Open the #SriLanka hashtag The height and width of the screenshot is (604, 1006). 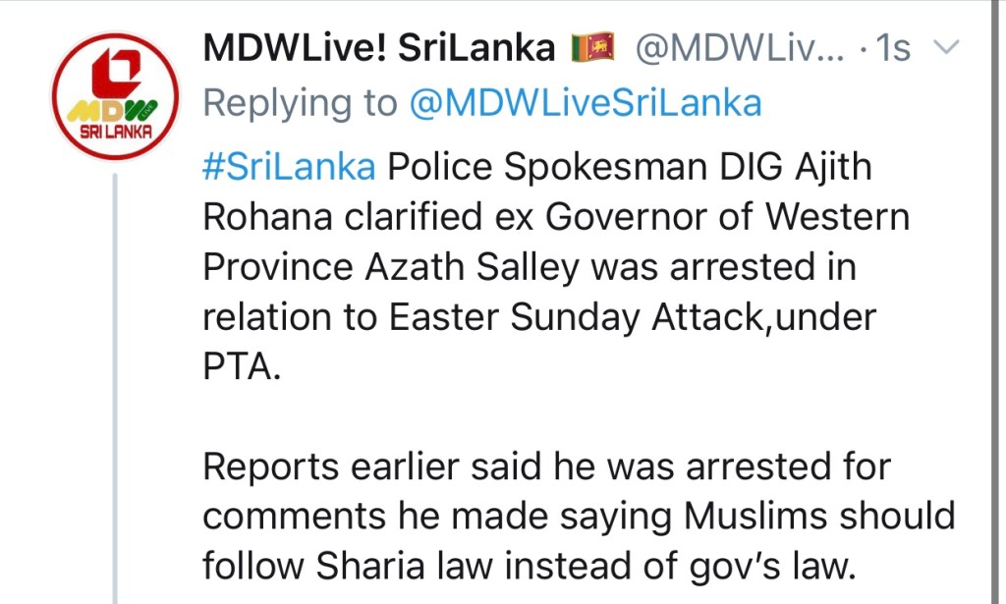(x=289, y=167)
